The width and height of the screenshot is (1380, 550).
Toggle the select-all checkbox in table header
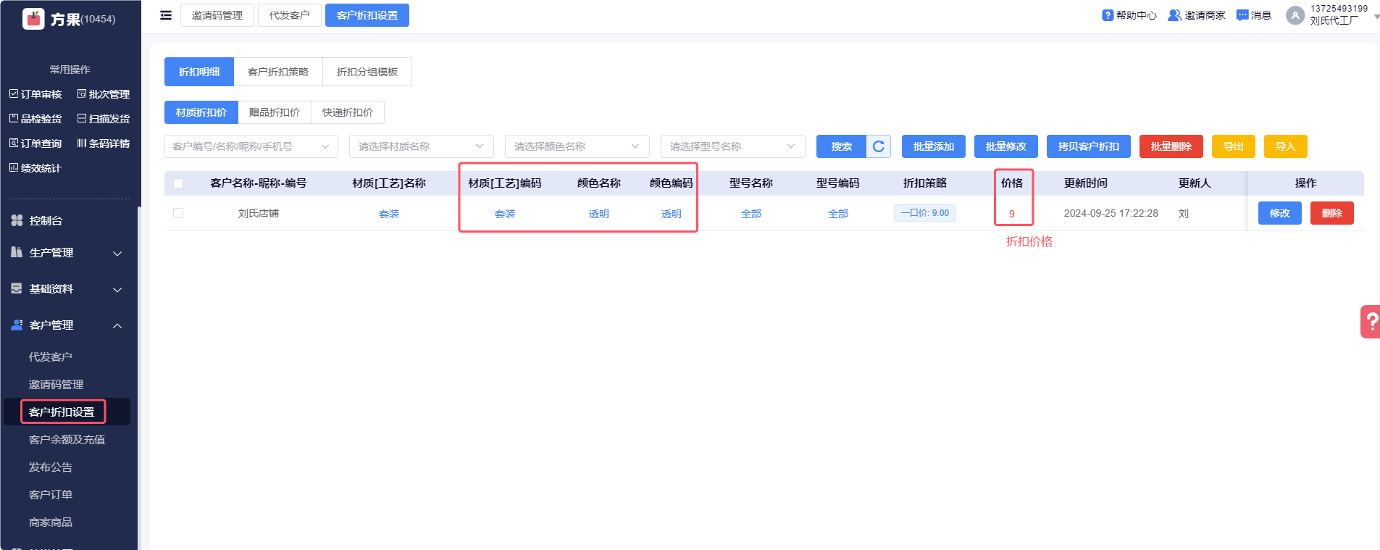pos(178,183)
